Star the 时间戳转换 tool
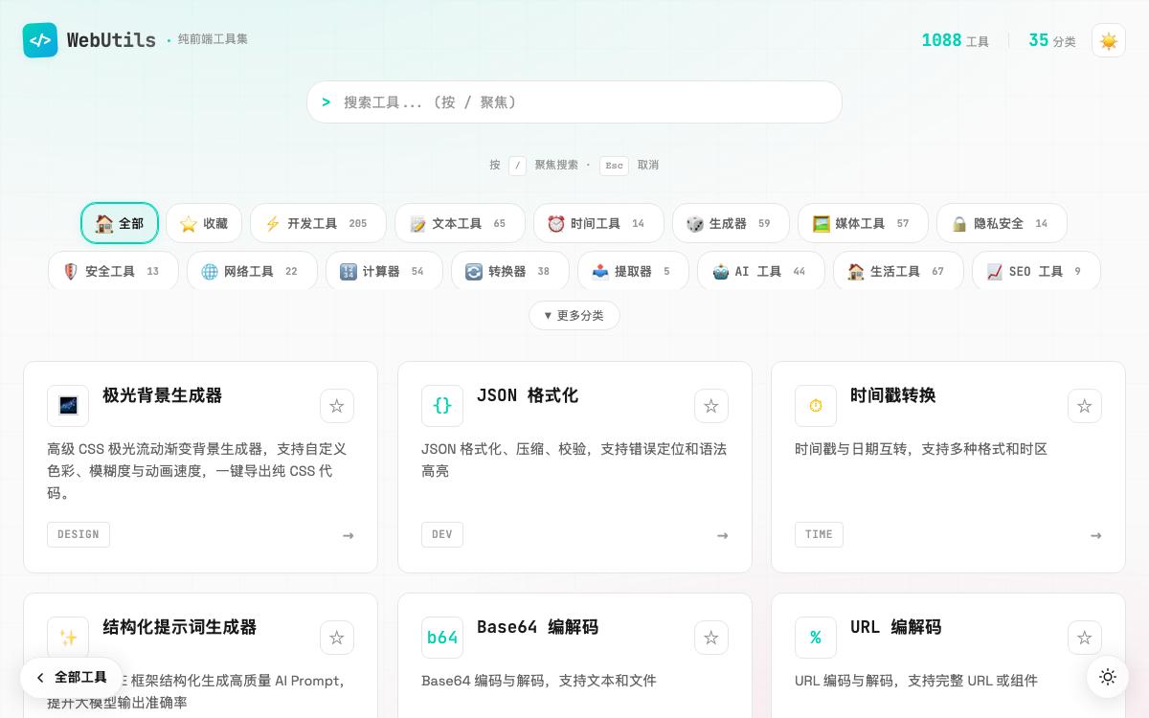 (x=1085, y=406)
